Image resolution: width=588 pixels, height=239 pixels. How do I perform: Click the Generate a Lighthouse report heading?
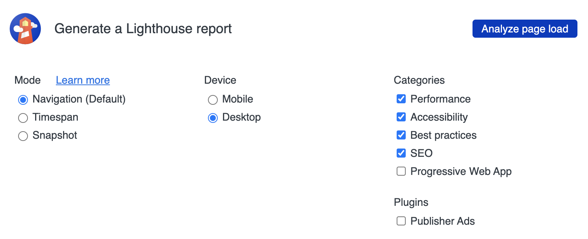[x=143, y=29]
